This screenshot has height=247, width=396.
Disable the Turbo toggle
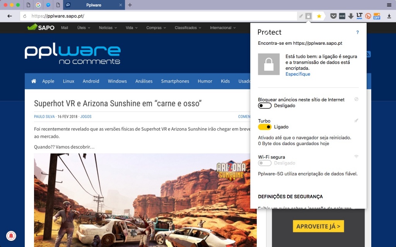[265, 127]
